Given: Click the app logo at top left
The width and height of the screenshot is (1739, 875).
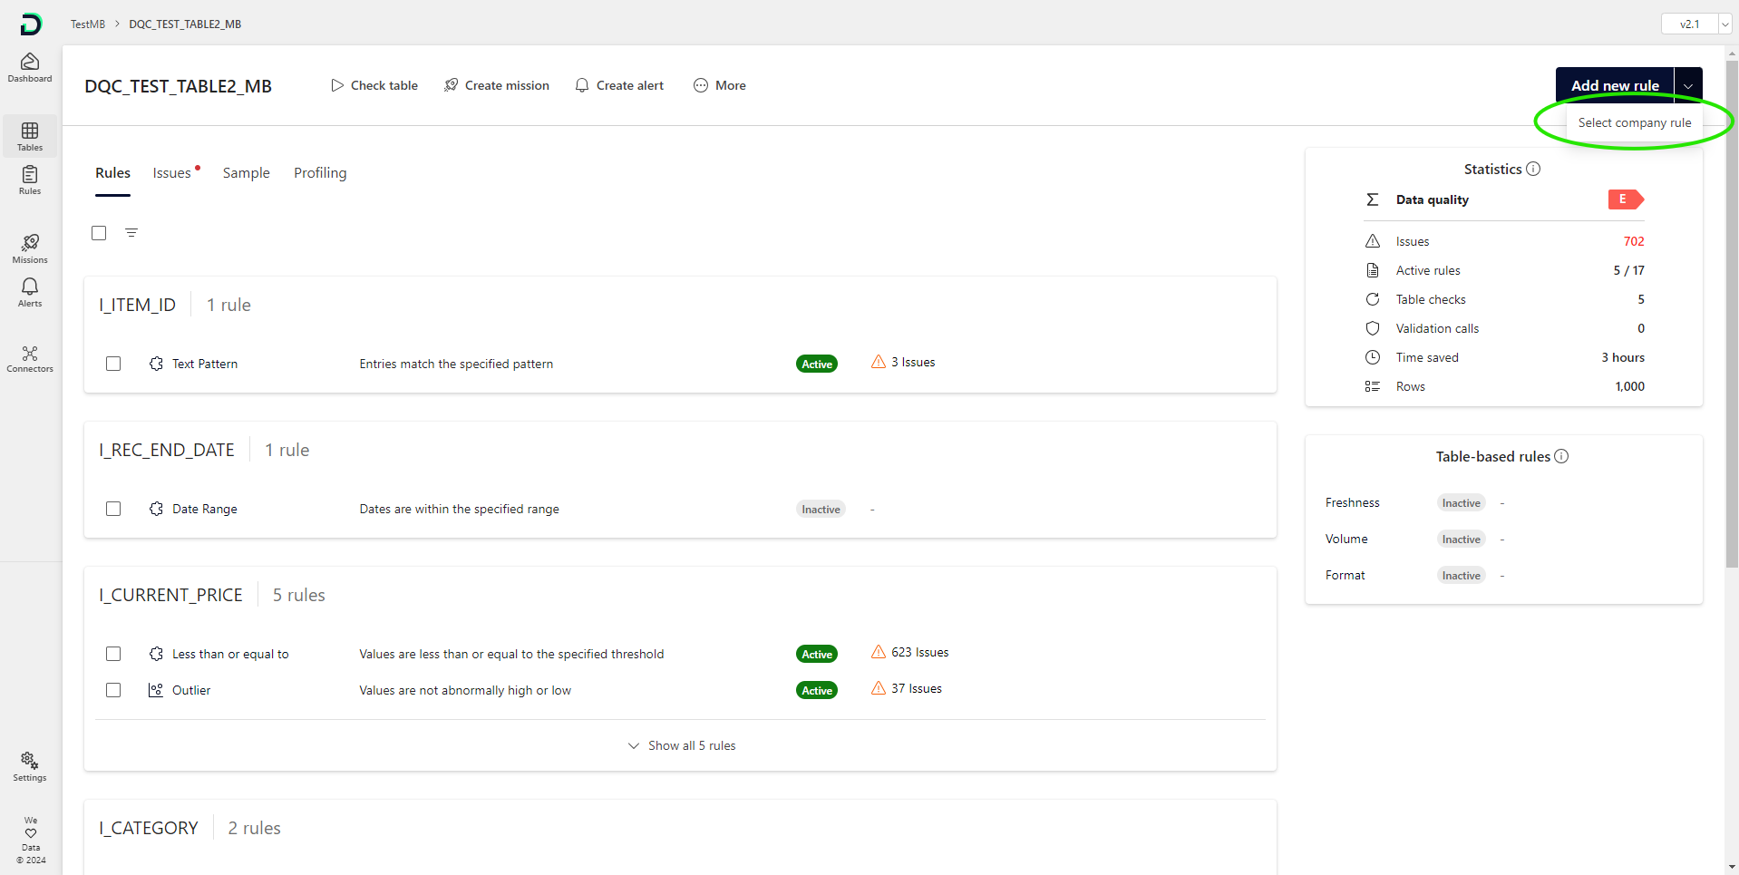Looking at the screenshot, I should pos(31,24).
